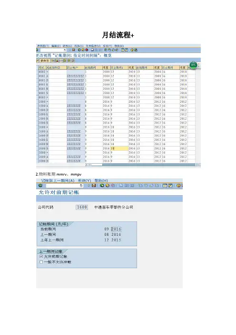Open the 编辑(E) menu
This screenshot has height=335, width=236.
56,46
